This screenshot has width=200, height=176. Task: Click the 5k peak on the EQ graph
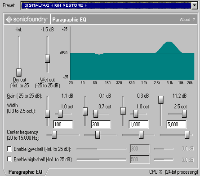click(169, 47)
